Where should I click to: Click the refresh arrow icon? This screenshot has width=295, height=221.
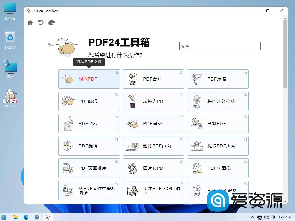click(x=41, y=22)
